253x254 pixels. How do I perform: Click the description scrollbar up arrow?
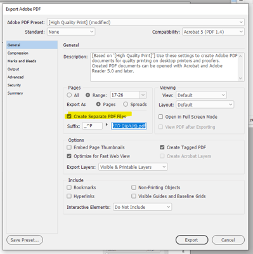pos(240,56)
